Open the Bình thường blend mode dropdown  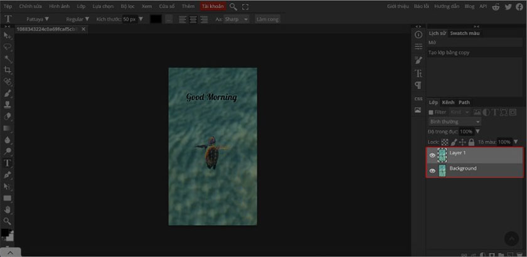click(454, 122)
